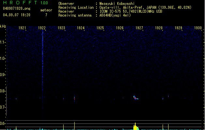Click the 0.7 kHz frequency label

[3, 107]
